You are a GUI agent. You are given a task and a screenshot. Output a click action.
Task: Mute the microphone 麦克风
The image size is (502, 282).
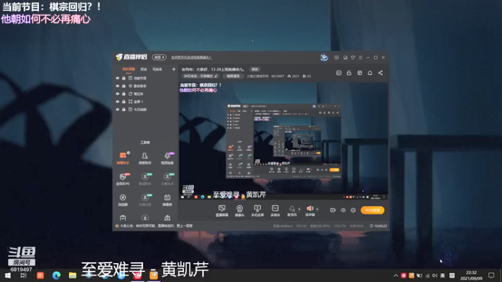pyautogui.click(x=292, y=211)
